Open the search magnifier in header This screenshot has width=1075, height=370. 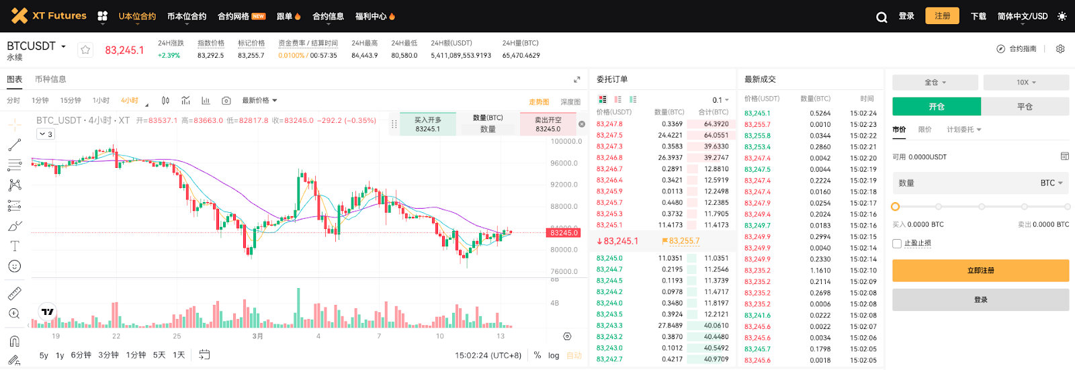tap(881, 17)
